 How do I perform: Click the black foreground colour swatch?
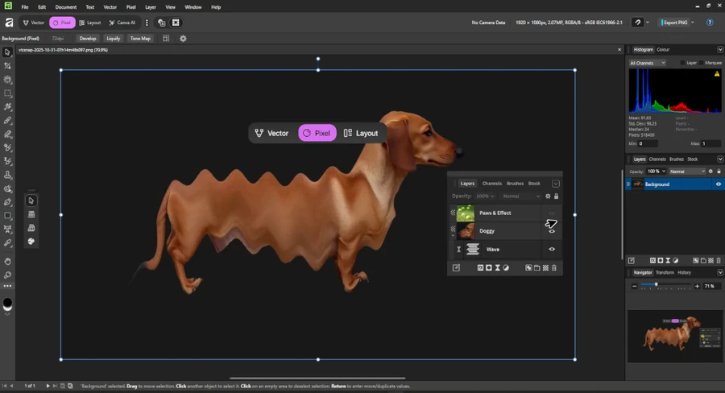click(x=7, y=304)
